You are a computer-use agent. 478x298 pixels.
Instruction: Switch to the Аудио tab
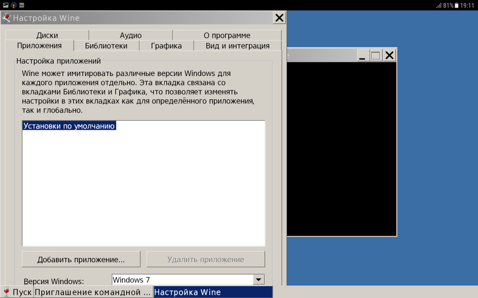pyautogui.click(x=131, y=35)
